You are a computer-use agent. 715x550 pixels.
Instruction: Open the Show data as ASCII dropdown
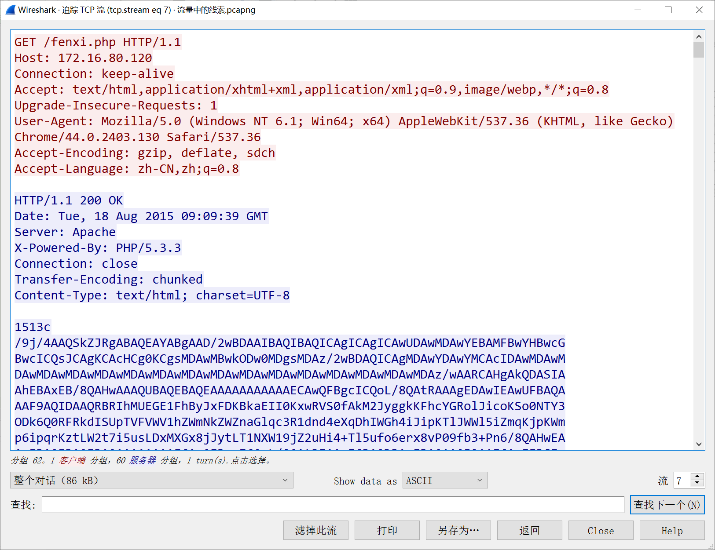(445, 481)
